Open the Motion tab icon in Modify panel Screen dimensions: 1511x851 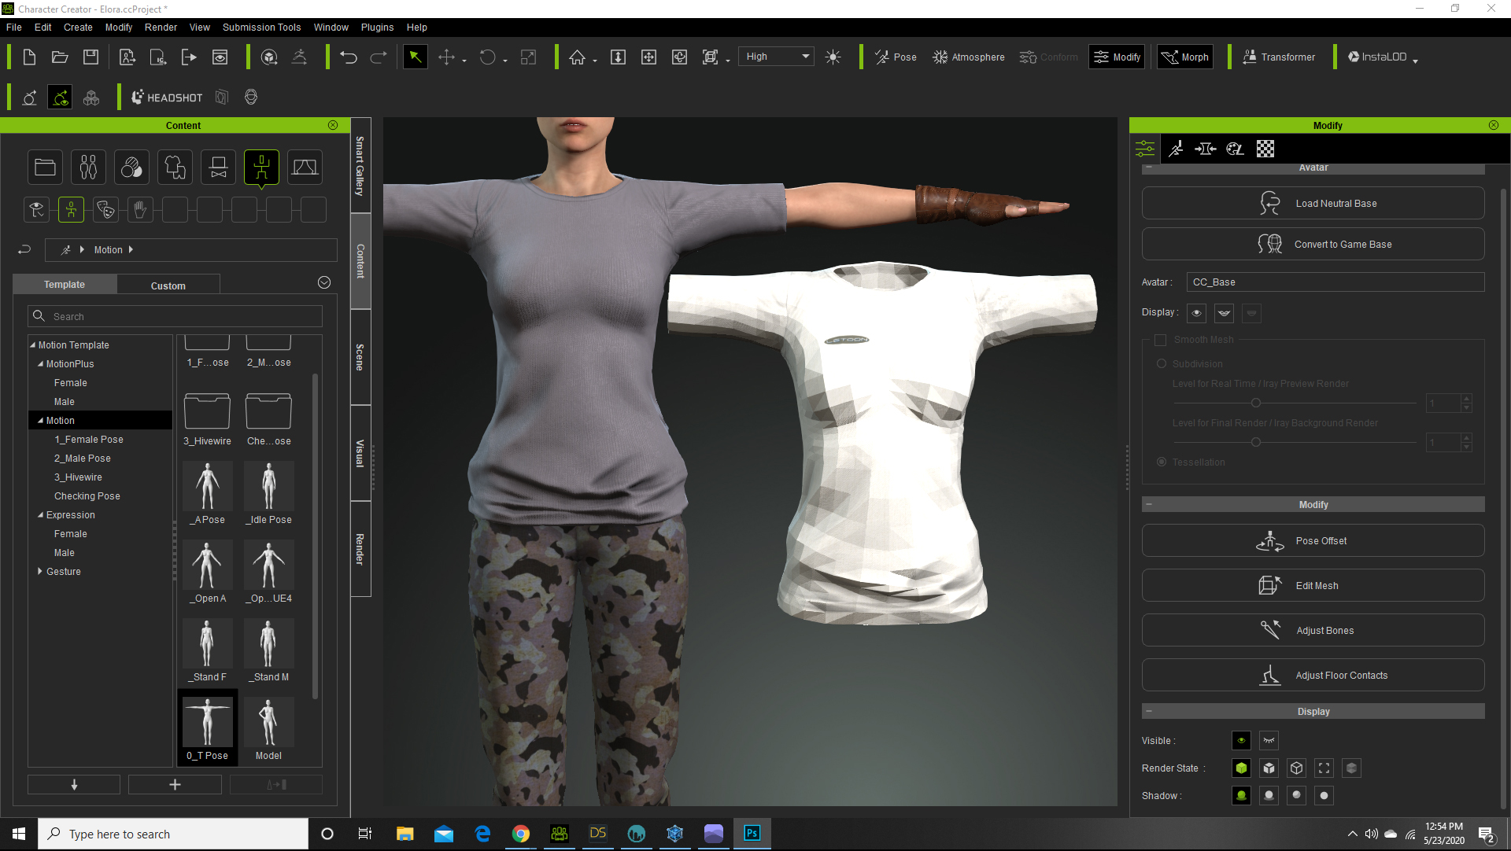pos(1176,149)
